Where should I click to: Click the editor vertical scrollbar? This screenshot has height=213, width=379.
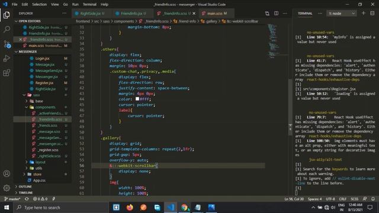[290, 106]
